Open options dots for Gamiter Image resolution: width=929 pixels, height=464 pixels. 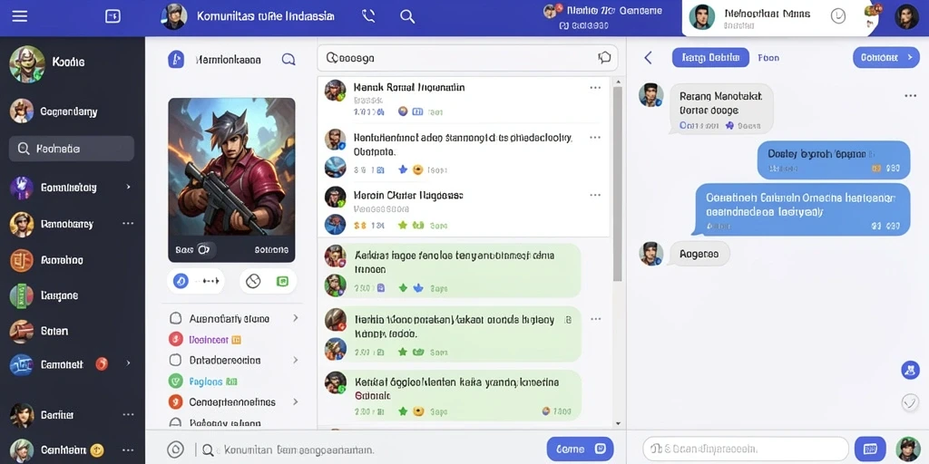click(128, 415)
